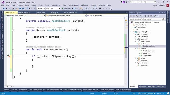This screenshot has height=95, width=170.
Task: Collapse the Controllers folder node
Action: tap(135, 44)
